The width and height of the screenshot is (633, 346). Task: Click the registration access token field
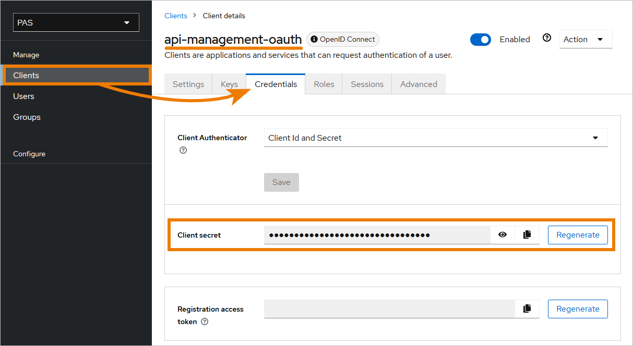389,309
